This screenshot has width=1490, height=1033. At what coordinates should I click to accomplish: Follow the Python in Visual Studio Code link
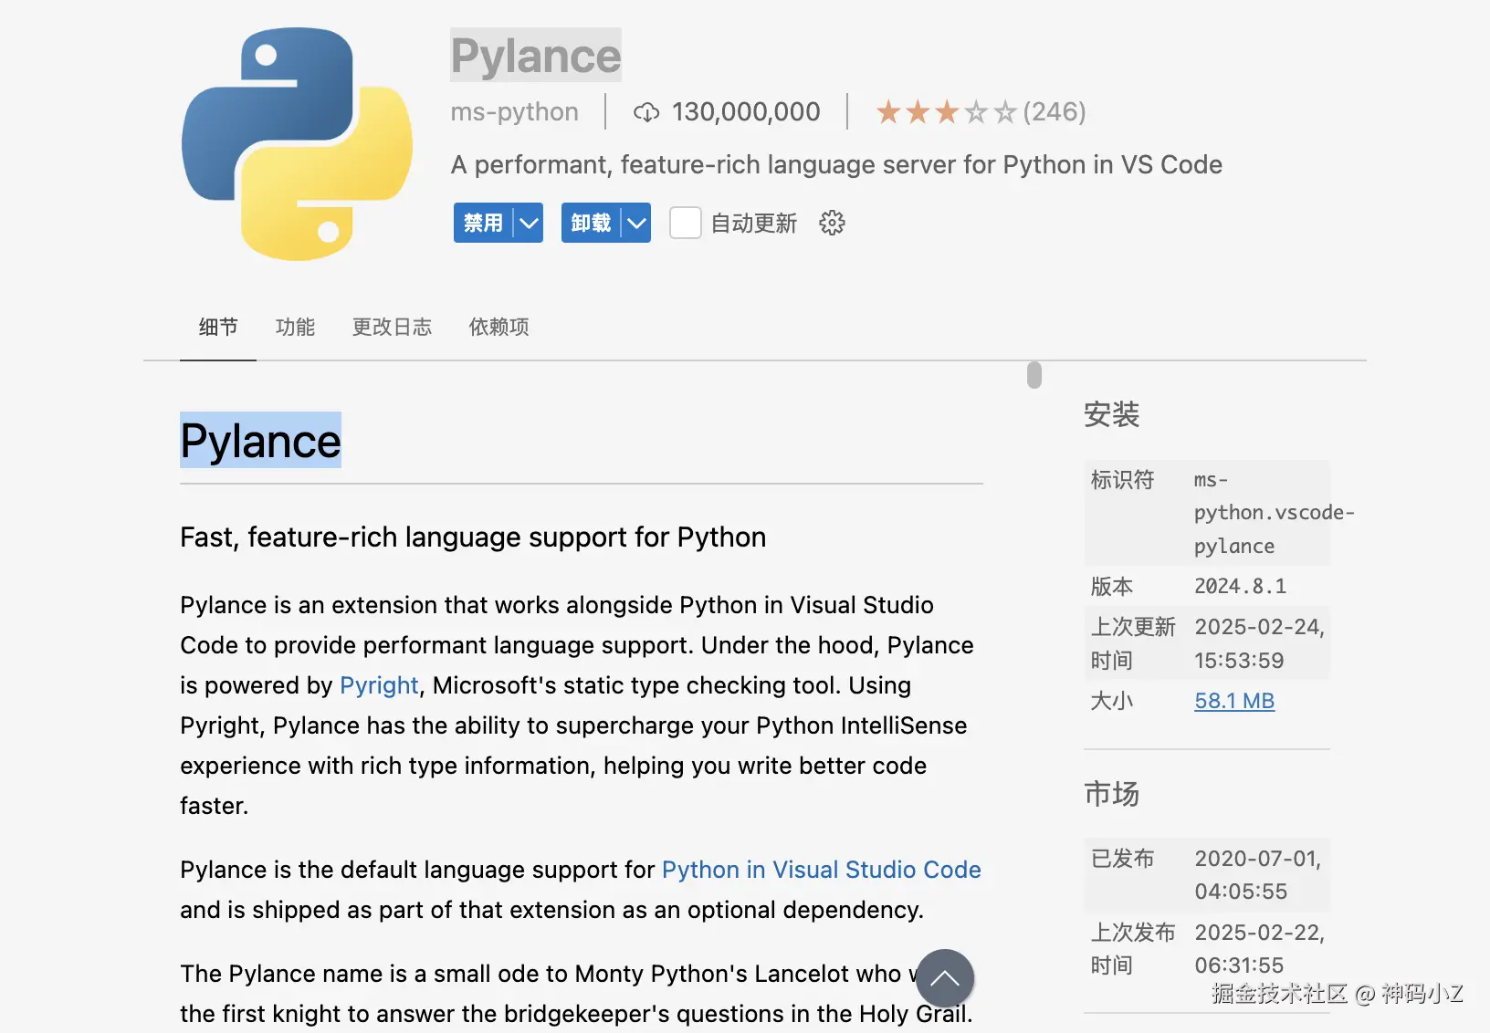[821, 870]
